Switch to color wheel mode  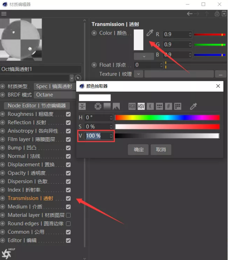98,106
